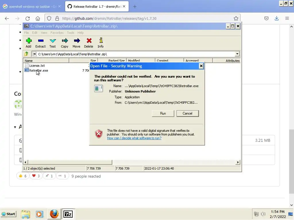
Task: Close the Release RetroBar browser tab
Action: [124, 6]
